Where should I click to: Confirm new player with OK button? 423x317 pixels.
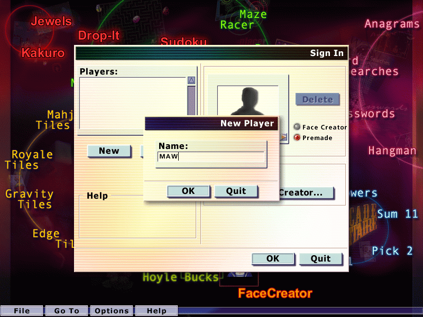point(188,191)
